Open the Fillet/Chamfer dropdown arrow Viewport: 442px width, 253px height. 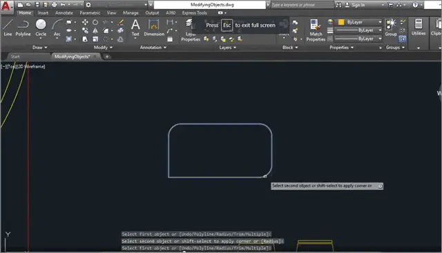click(112, 30)
